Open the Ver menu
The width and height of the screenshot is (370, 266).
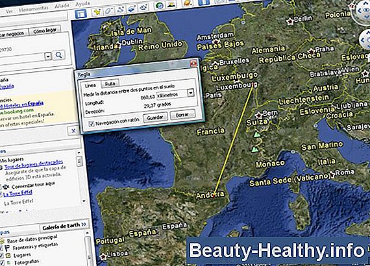point(8,11)
